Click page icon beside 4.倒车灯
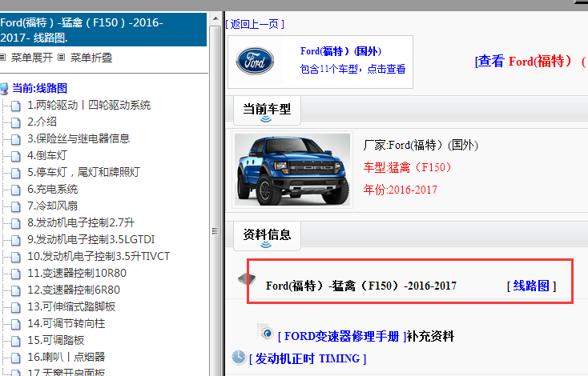 pyautogui.click(x=16, y=156)
